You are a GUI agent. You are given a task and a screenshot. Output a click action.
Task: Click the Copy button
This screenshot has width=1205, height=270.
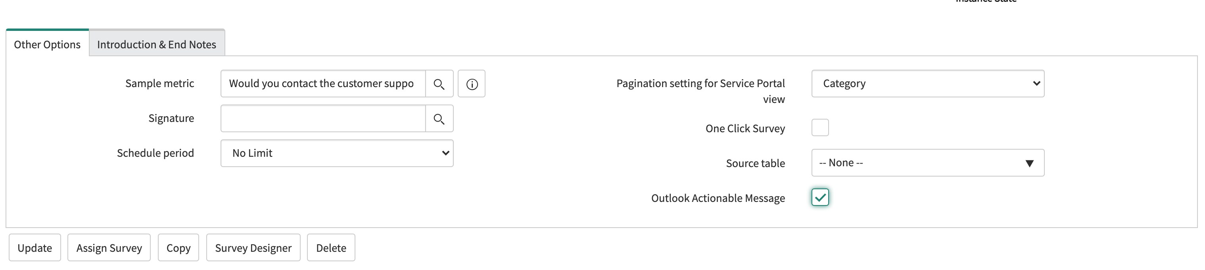pyautogui.click(x=178, y=247)
